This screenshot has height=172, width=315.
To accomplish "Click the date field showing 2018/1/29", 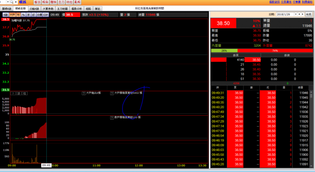I will (x=285, y=14).
